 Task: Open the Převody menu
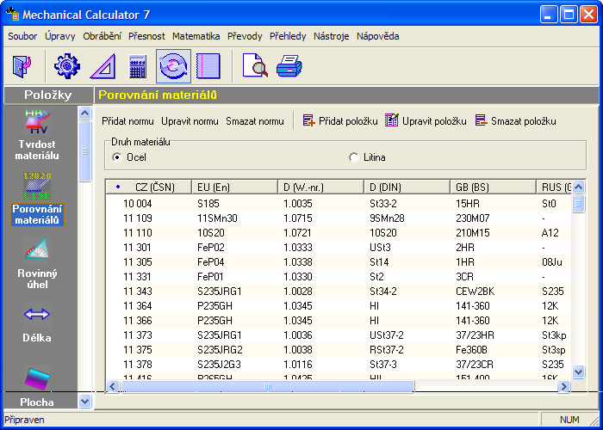pos(245,36)
